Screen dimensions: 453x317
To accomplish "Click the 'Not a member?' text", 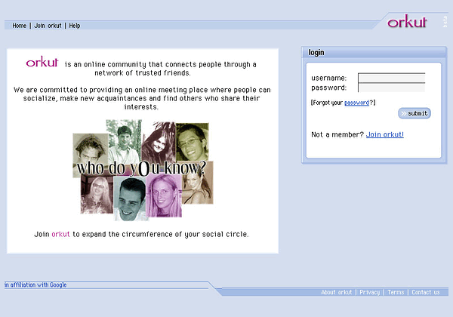I will [x=337, y=134].
